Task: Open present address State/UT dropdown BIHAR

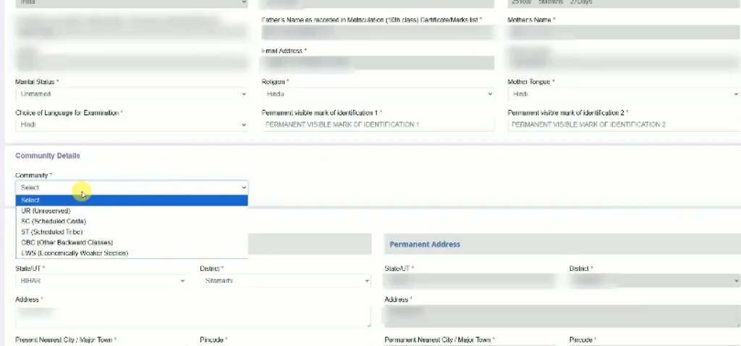Action: (101, 281)
